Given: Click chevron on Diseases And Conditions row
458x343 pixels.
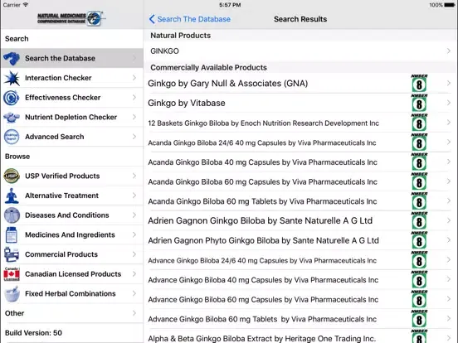Looking at the screenshot, I should point(134,215).
